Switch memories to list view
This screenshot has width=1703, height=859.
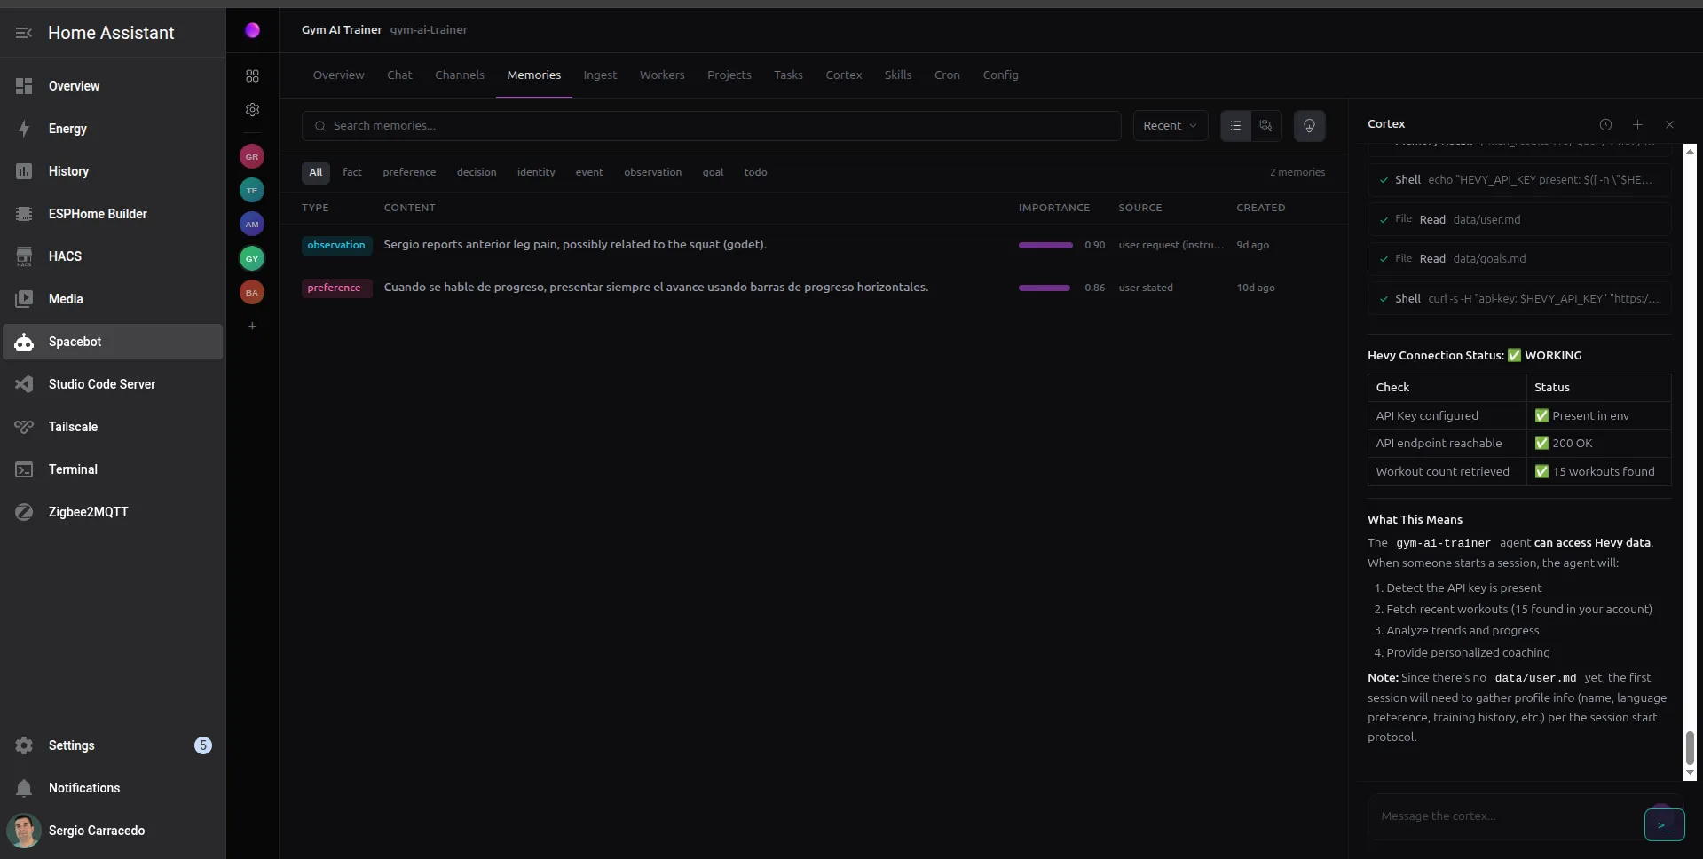(x=1235, y=126)
